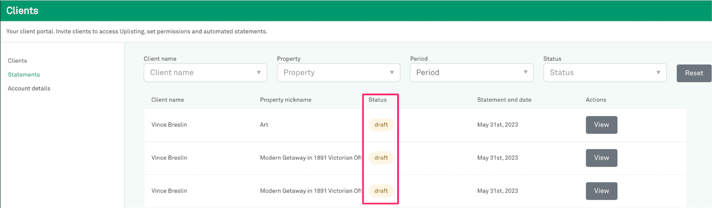
Task: Click the Status column header
Action: (x=377, y=100)
